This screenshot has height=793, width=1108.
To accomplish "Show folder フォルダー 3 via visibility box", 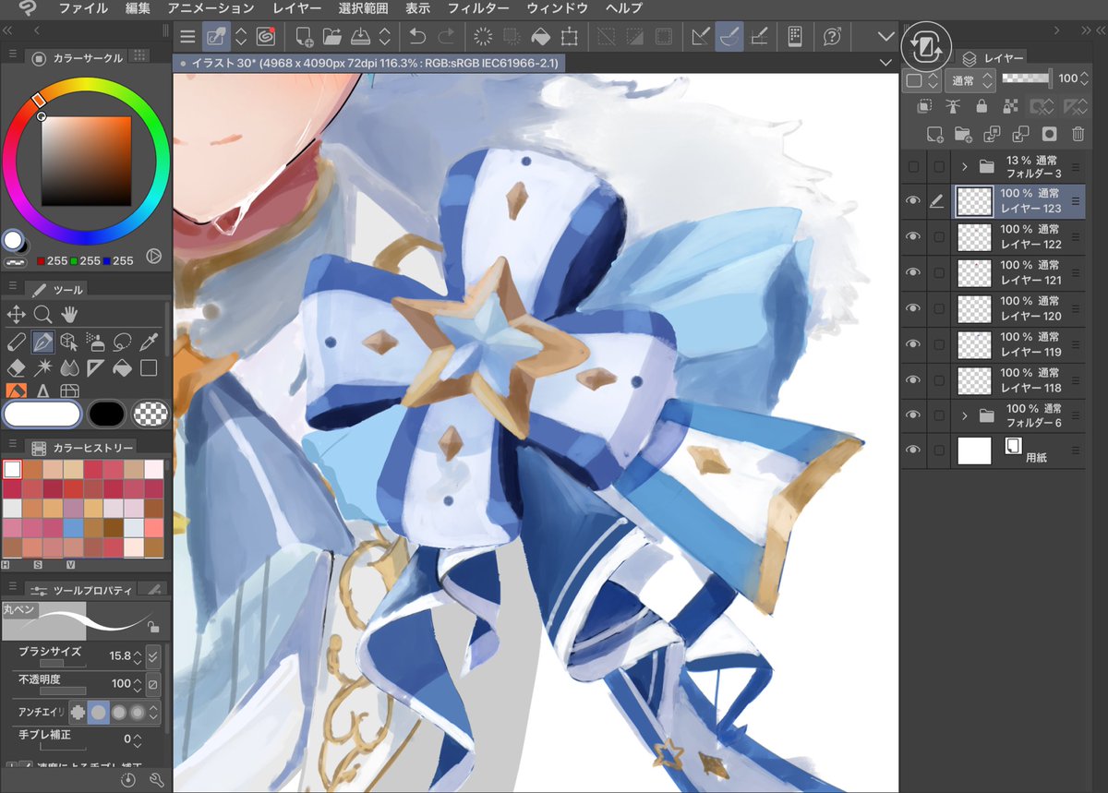I will point(913,167).
